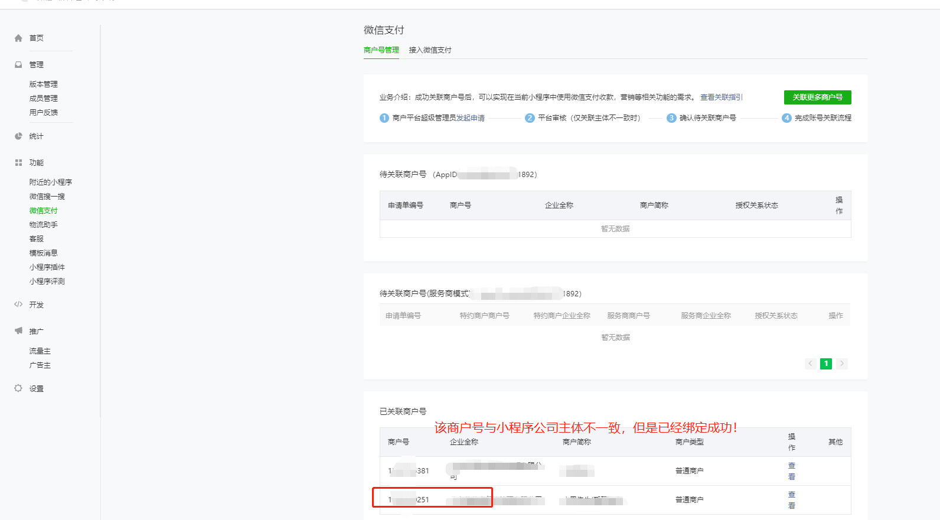Click the 申请单编号 header in first table
940x520 pixels.
coord(406,205)
